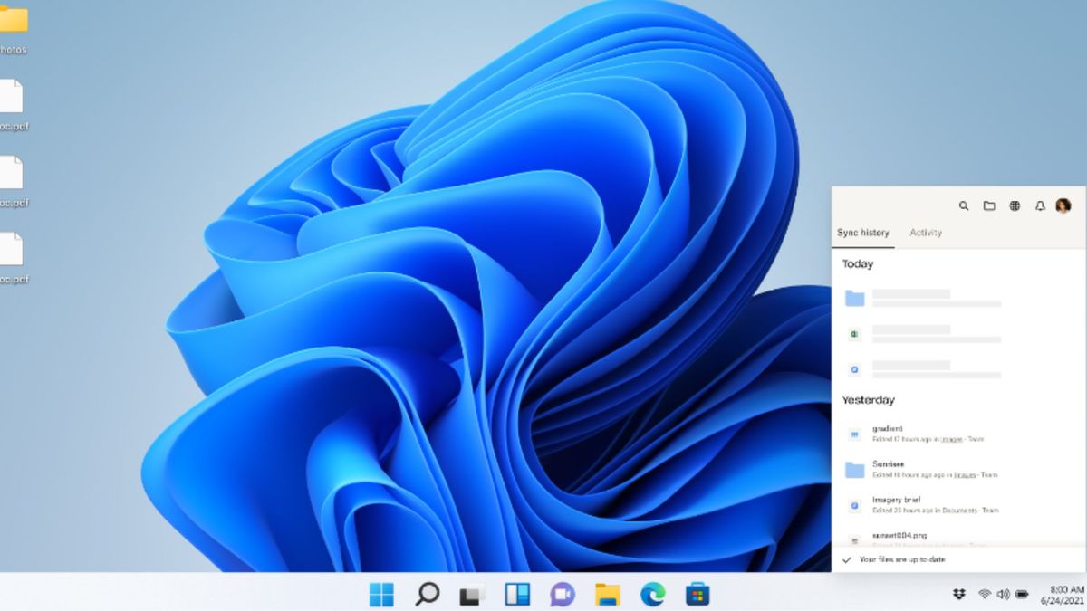Open Dropbox on the web via globe icon
The image size is (1087, 611).
(x=1014, y=205)
